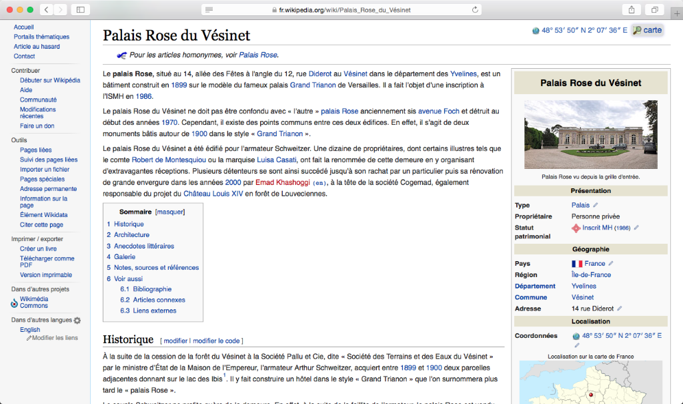Select Architecture in the Sommaire
This screenshot has width=683, height=404.
click(131, 234)
